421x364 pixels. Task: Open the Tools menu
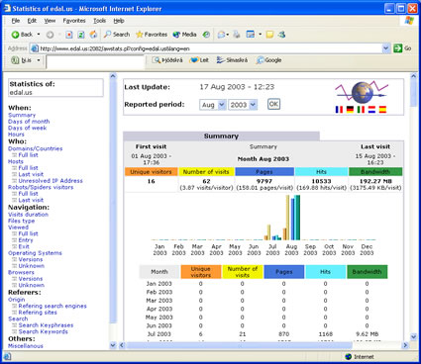tap(99, 21)
